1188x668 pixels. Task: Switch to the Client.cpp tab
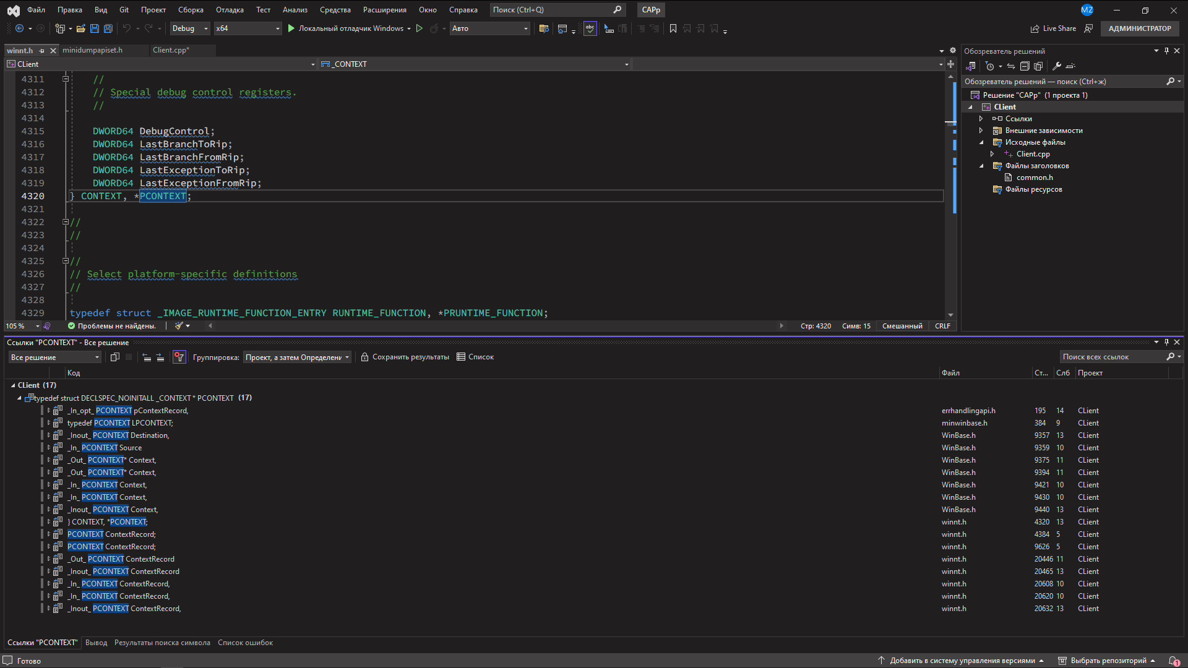tap(171, 50)
